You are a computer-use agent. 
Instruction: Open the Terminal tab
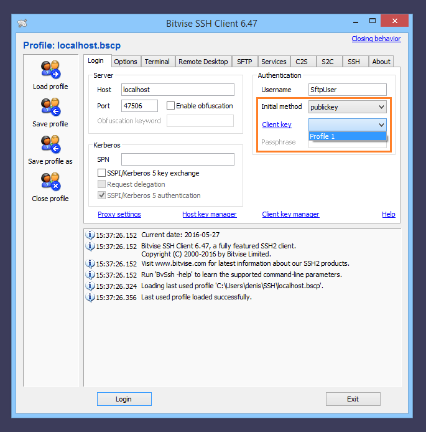[x=157, y=62]
